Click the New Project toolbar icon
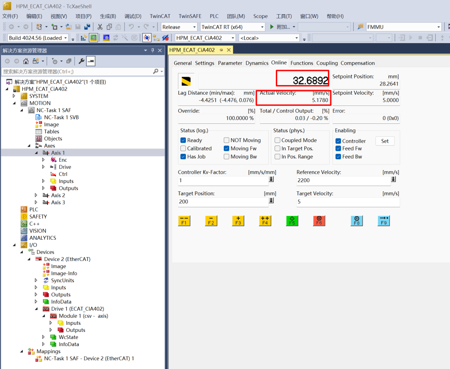 pyautogui.click(x=39, y=27)
